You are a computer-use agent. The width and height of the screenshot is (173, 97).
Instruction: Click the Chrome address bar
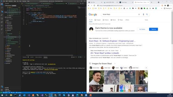(129, 5)
